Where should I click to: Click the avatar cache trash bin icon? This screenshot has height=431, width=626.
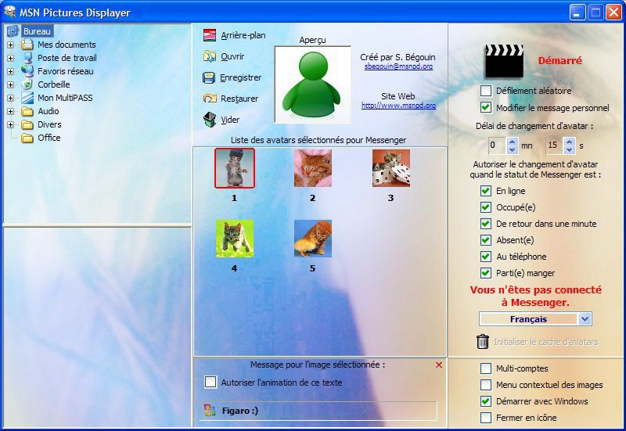point(483,342)
